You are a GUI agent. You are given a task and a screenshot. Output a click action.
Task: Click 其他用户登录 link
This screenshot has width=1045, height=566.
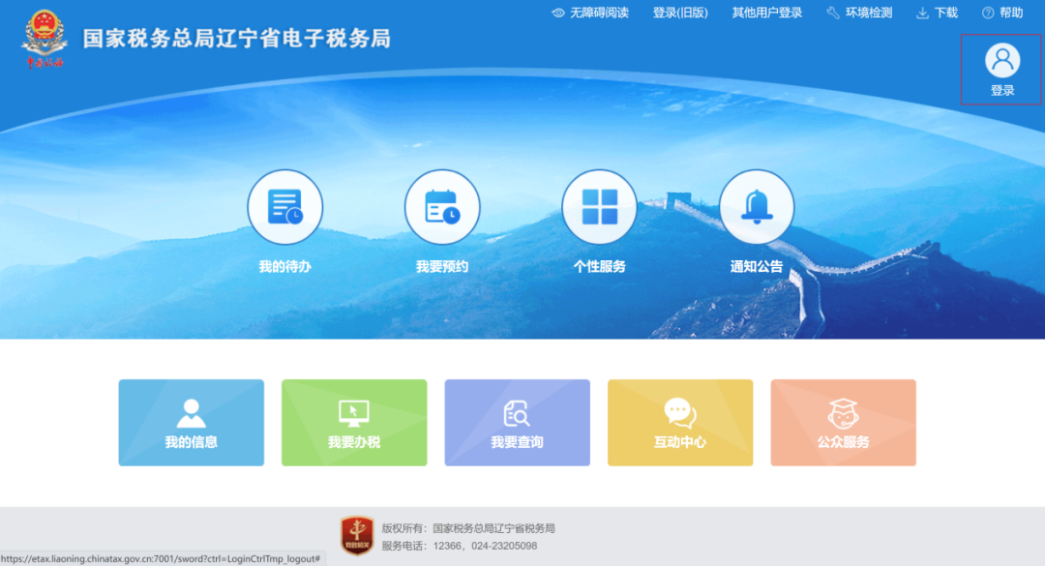click(x=767, y=13)
